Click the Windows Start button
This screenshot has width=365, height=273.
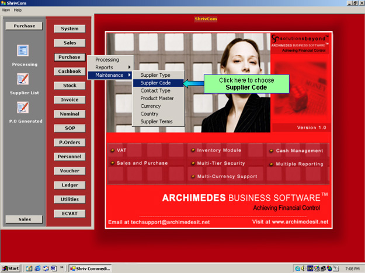coord(11,268)
